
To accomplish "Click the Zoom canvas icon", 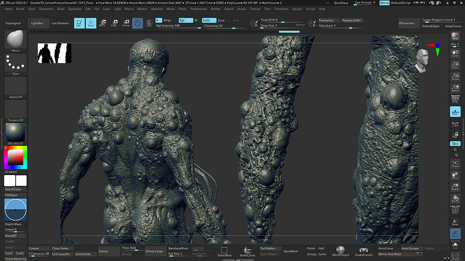I will coord(455,65).
